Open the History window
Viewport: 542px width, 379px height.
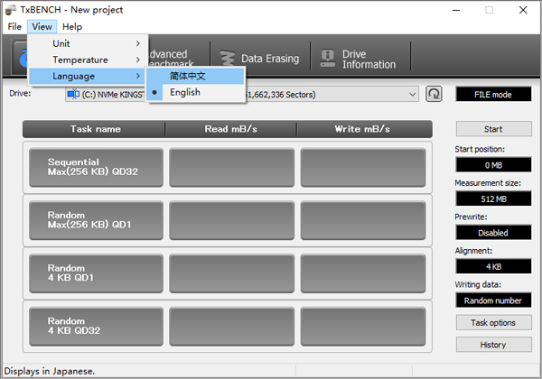click(x=493, y=345)
